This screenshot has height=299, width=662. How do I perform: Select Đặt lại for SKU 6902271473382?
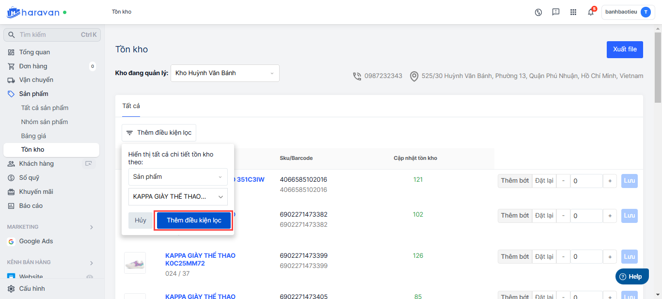544,216
